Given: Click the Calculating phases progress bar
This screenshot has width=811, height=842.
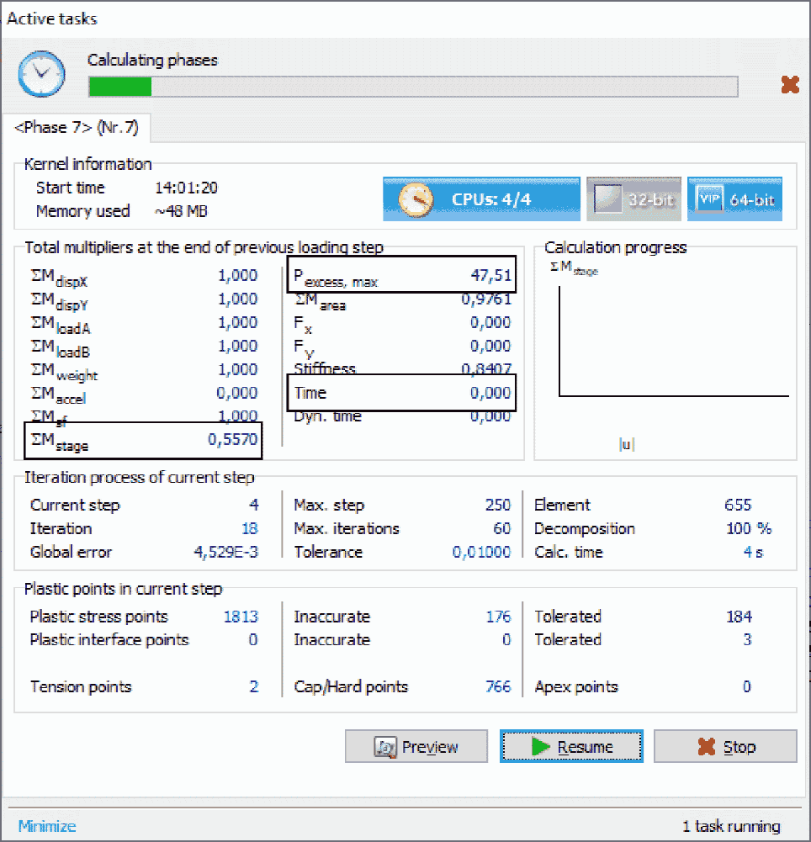Looking at the screenshot, I should [414, 87].
